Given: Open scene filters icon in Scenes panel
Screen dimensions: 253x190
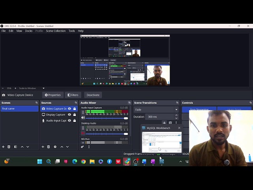Looking at the screenshot, I should 15,147.
